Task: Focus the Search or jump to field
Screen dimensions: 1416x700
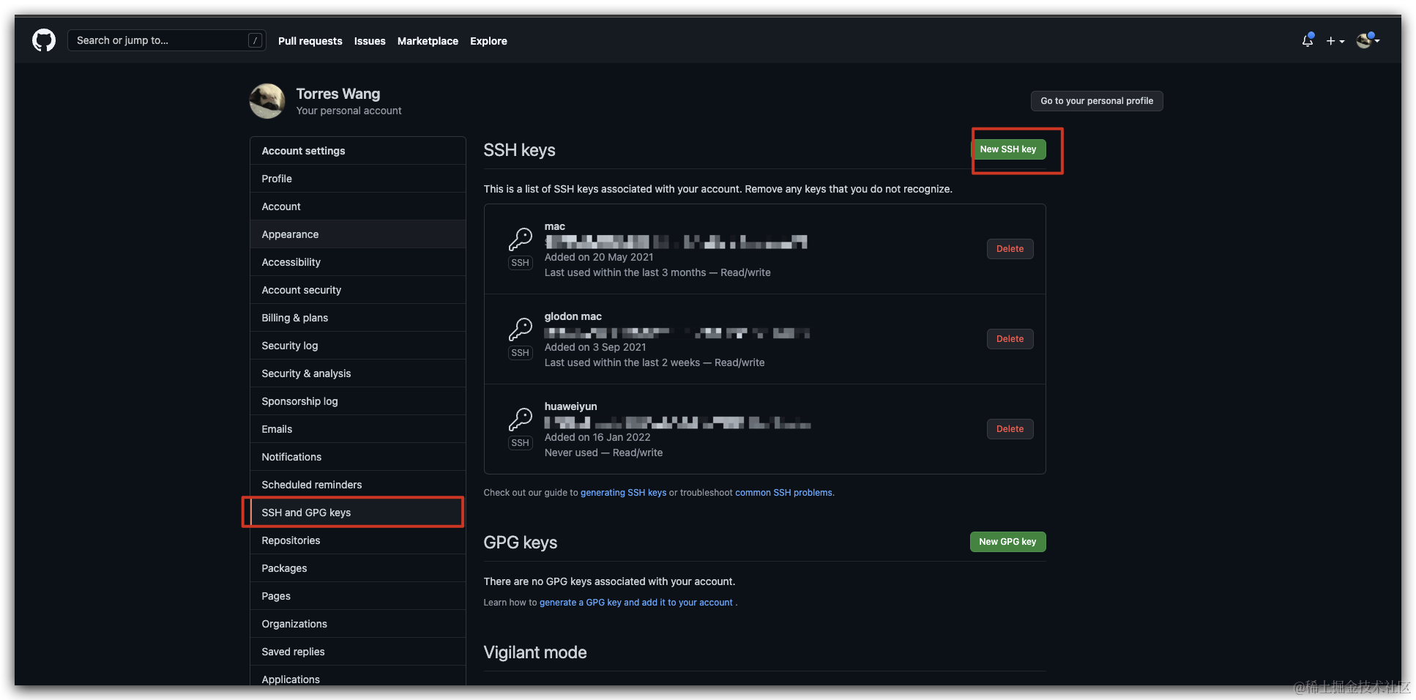Action: point(167,40)
